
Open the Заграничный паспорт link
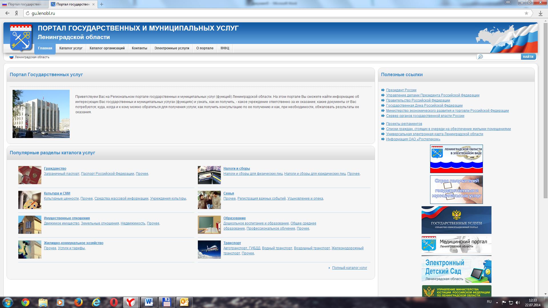(x=62, y=174)
